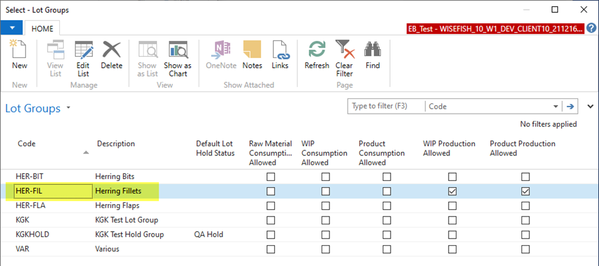Enable Raw Material Consumption for HER-BIT
The image size is (599, 266).
pyautogui.click(x=271, y=177)
